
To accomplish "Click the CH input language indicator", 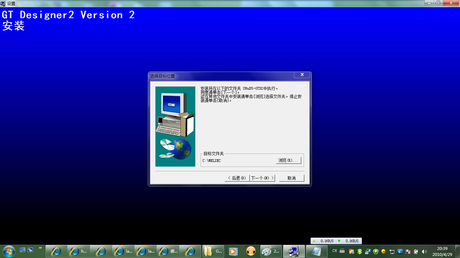I will pyautogui.click(x=334, y=251).
